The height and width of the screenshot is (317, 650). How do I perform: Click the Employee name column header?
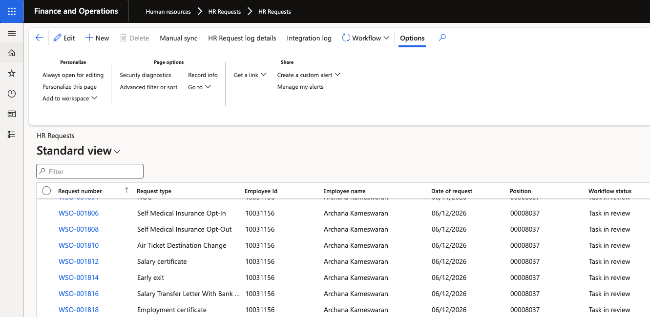click(x=344, y=191)
